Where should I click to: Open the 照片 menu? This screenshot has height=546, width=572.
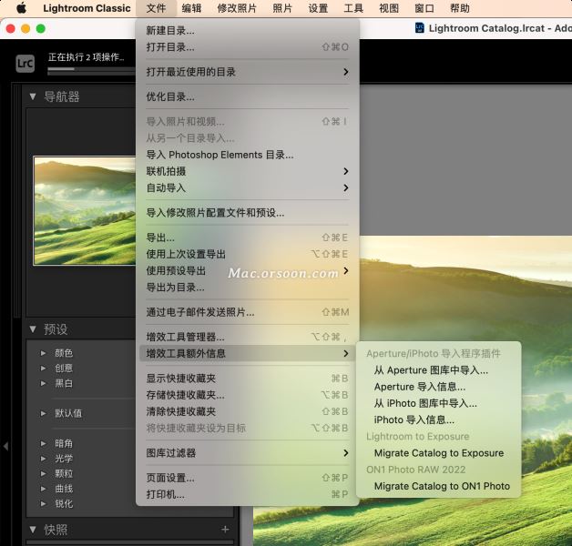coord(282,8)
